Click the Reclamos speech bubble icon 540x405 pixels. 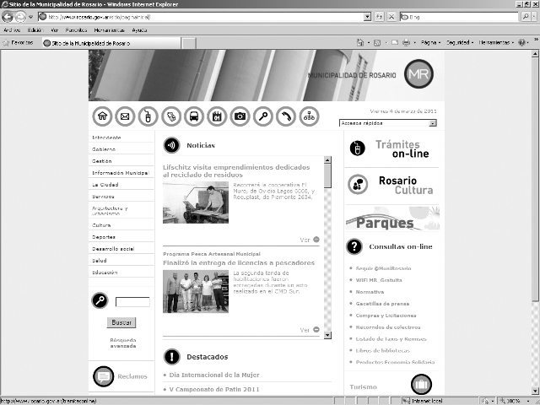click(x=103, y=376)
